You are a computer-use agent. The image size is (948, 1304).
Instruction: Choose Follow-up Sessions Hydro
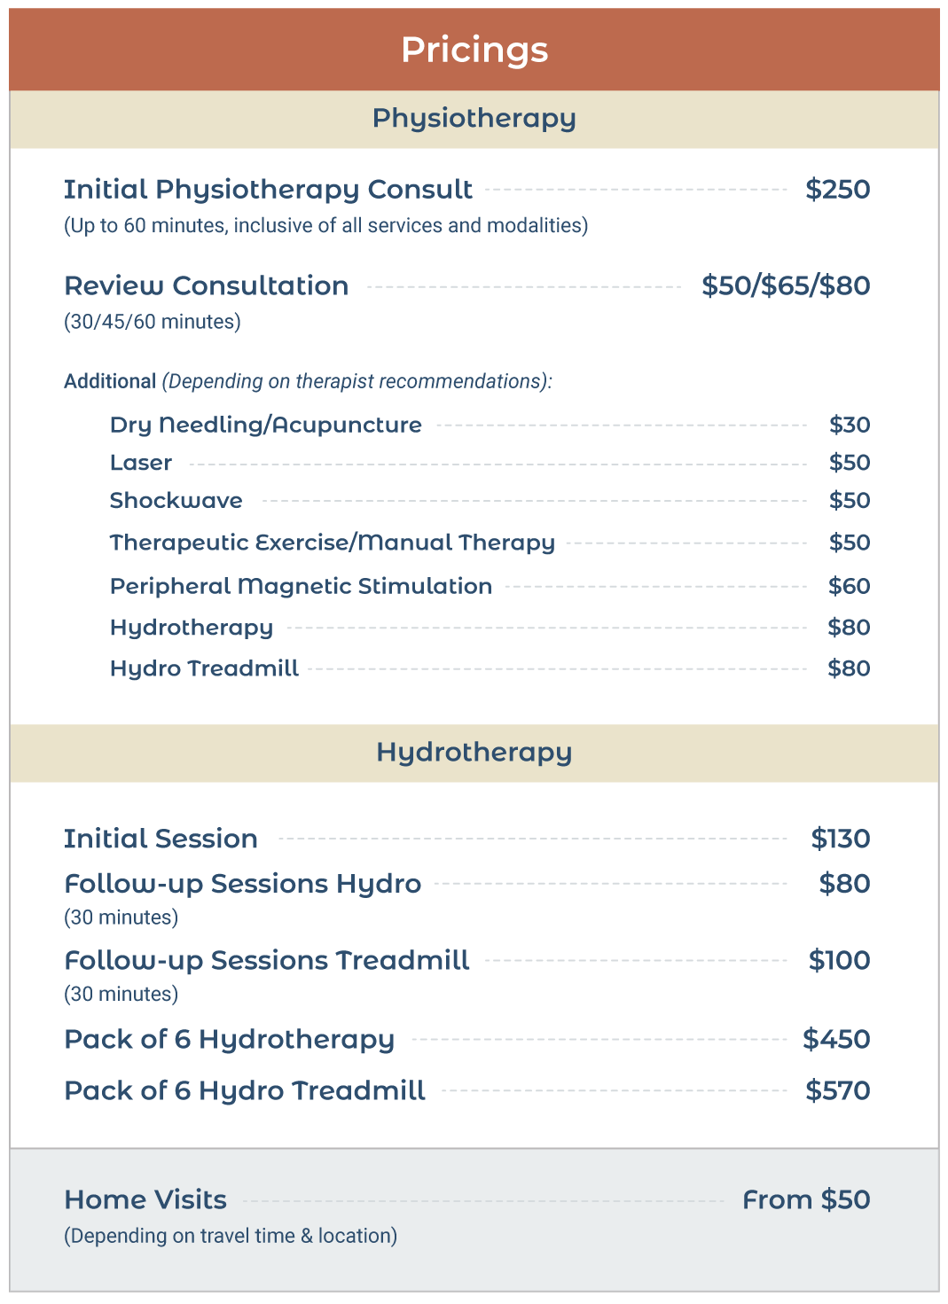click(x=243, y=884)
